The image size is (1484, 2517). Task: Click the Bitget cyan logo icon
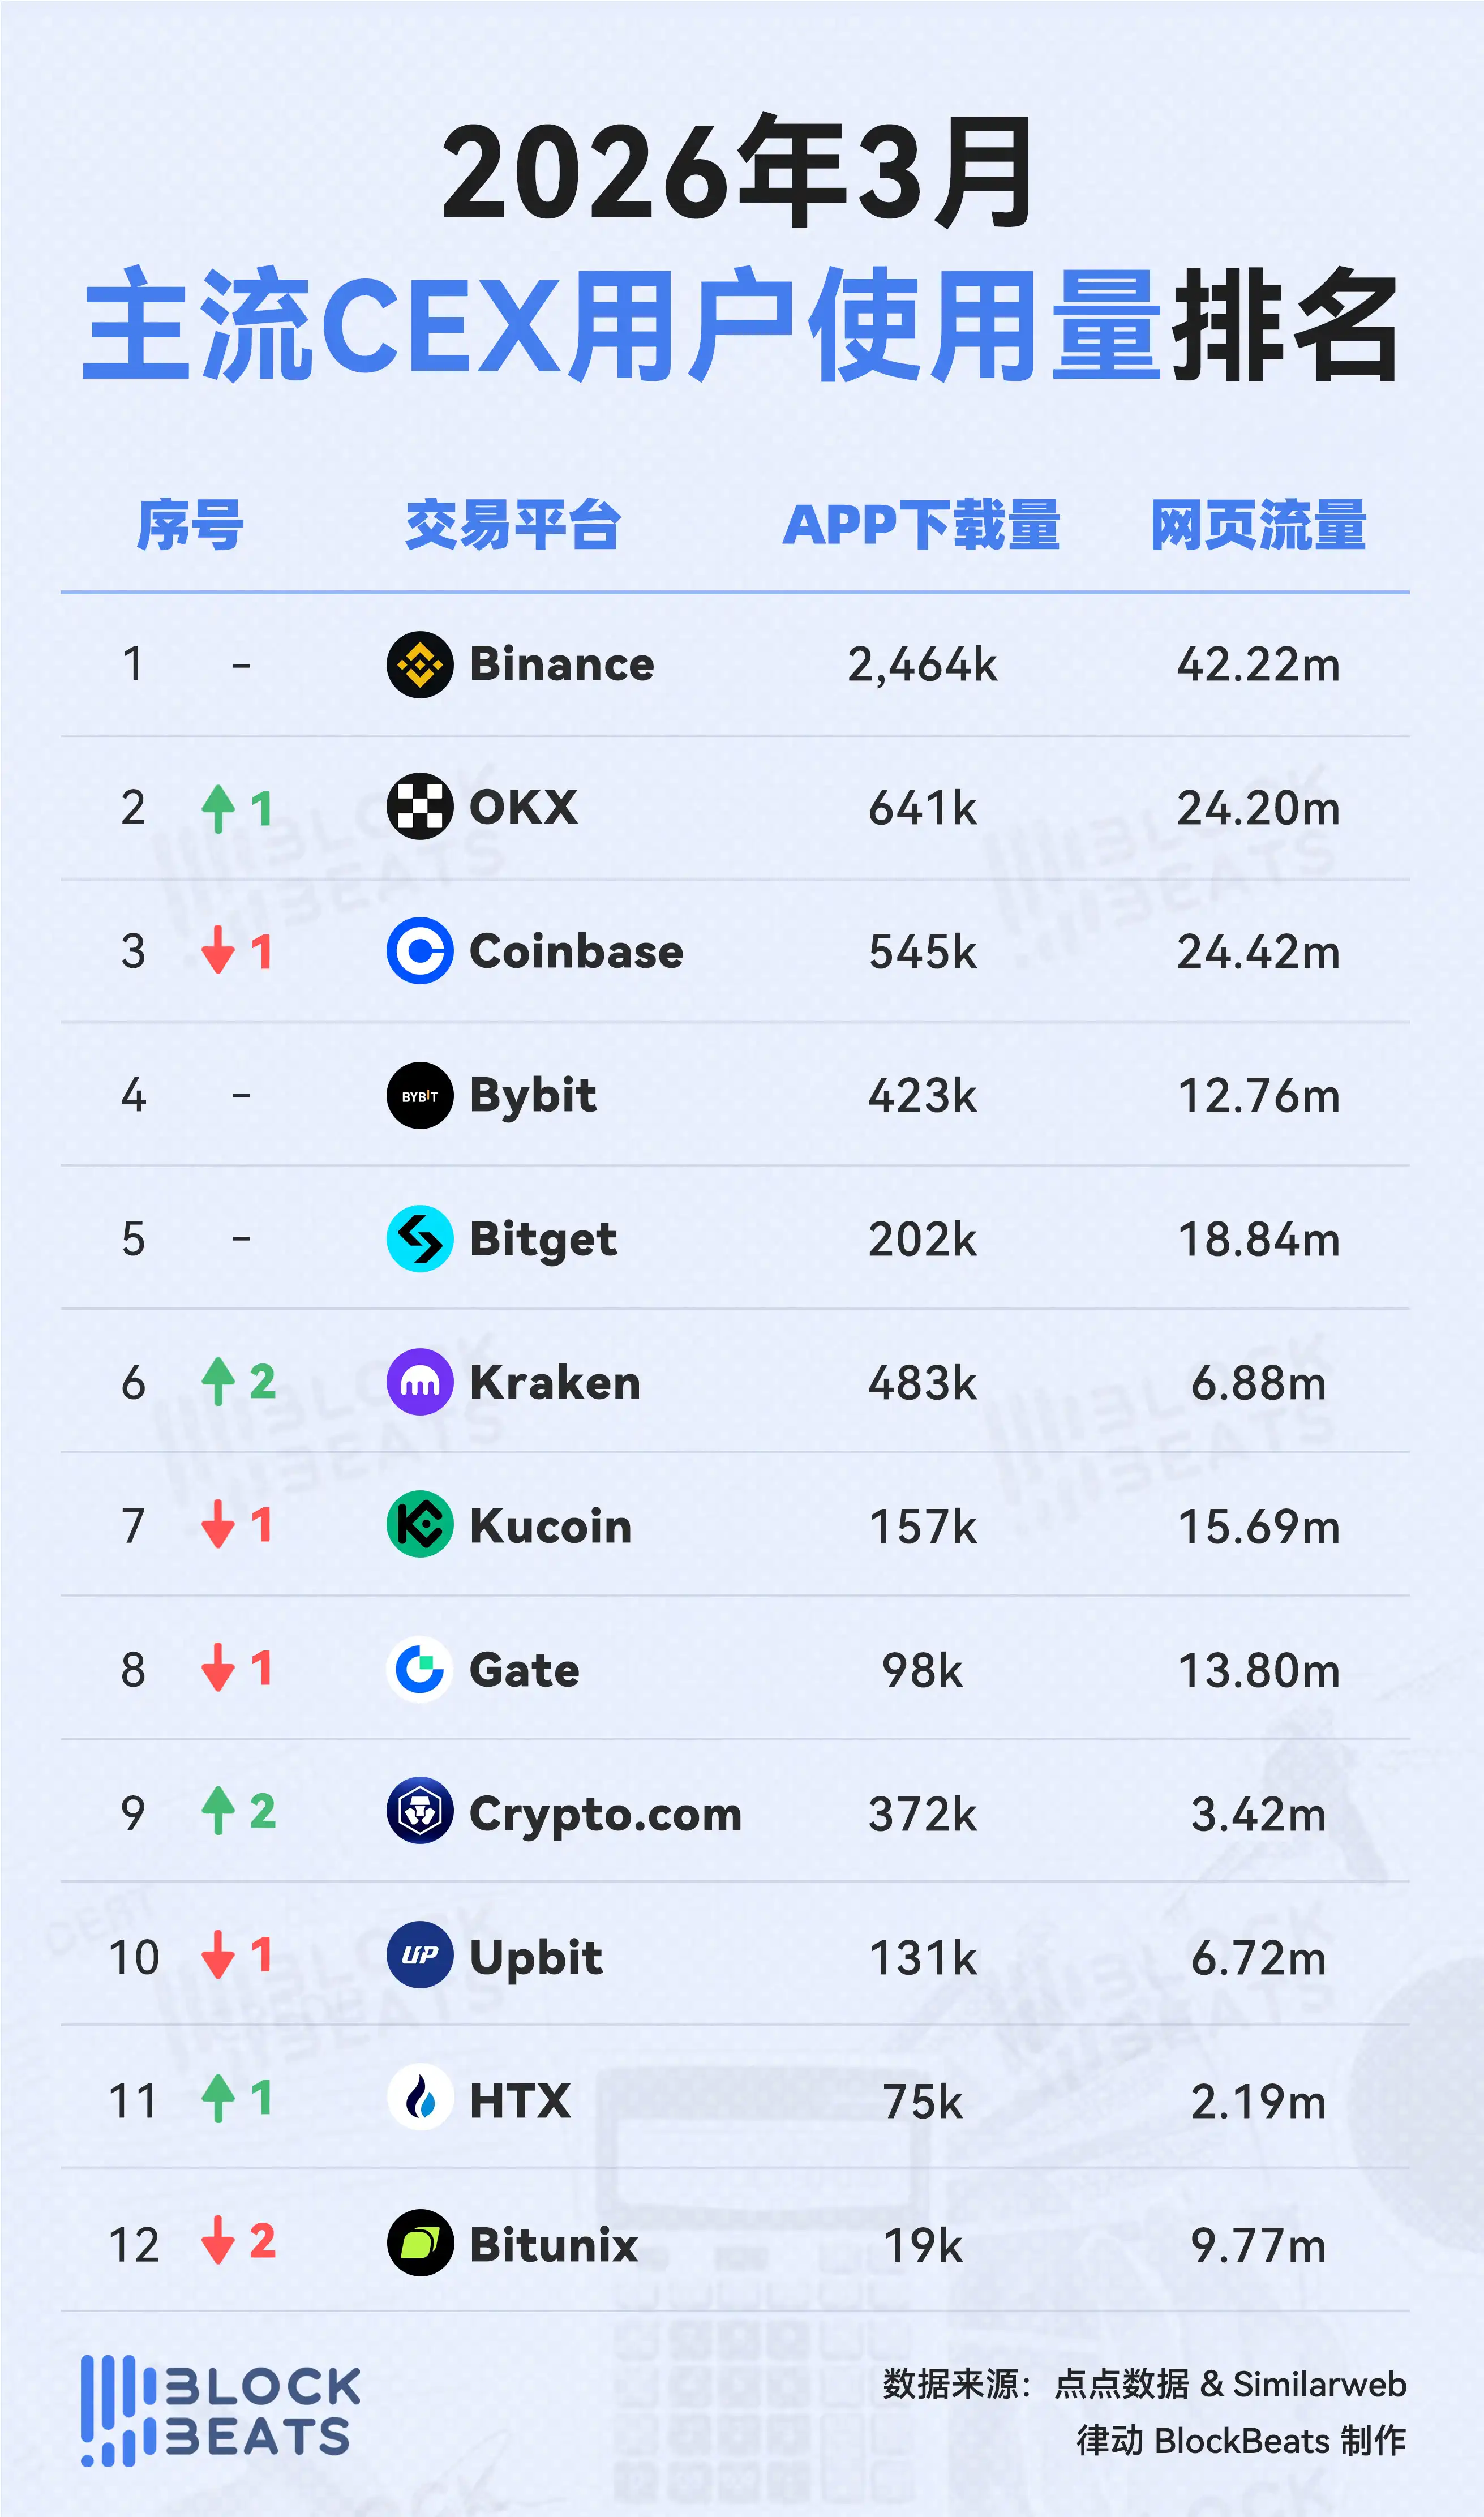click(x=420, y=1238)
